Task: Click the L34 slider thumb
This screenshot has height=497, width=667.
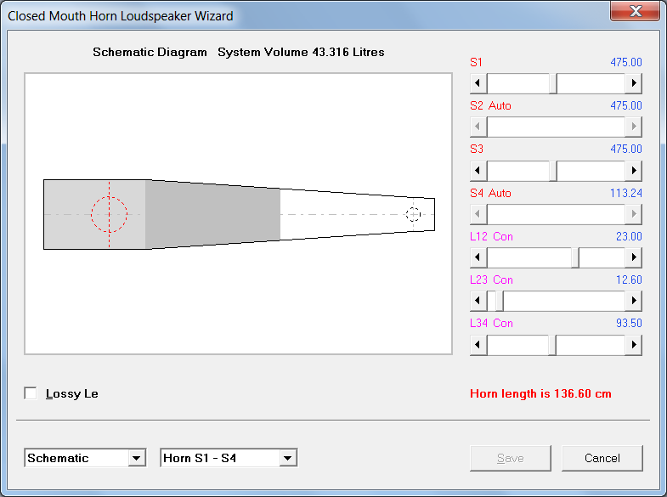Action: pyautogui.click(x=552, y=345)
